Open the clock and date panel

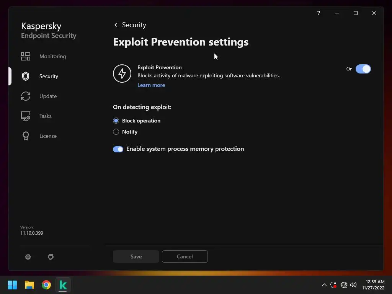click(373, 285)
